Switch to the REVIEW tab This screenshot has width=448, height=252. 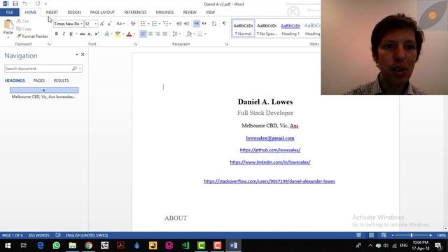tap(190, 13)
